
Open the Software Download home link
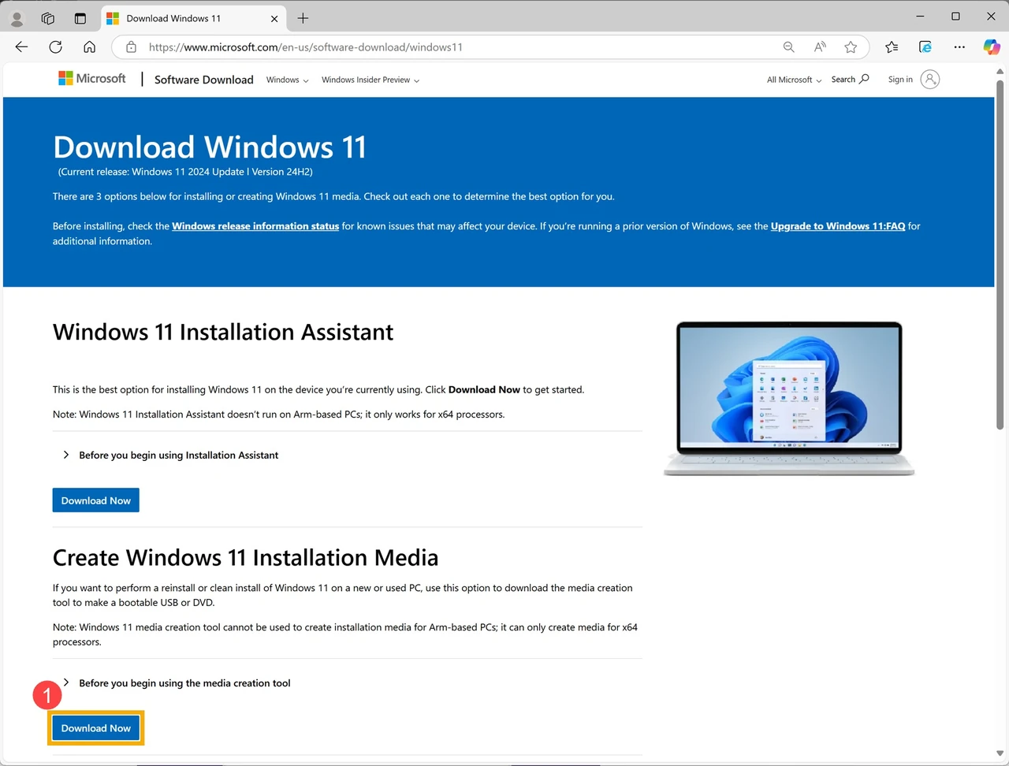[204, 80]
